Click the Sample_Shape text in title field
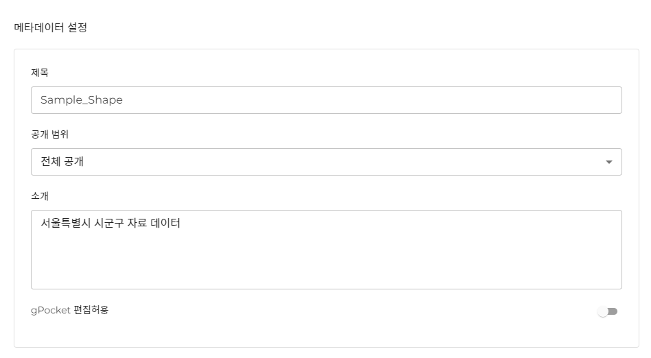 click(x=81, y=100)
